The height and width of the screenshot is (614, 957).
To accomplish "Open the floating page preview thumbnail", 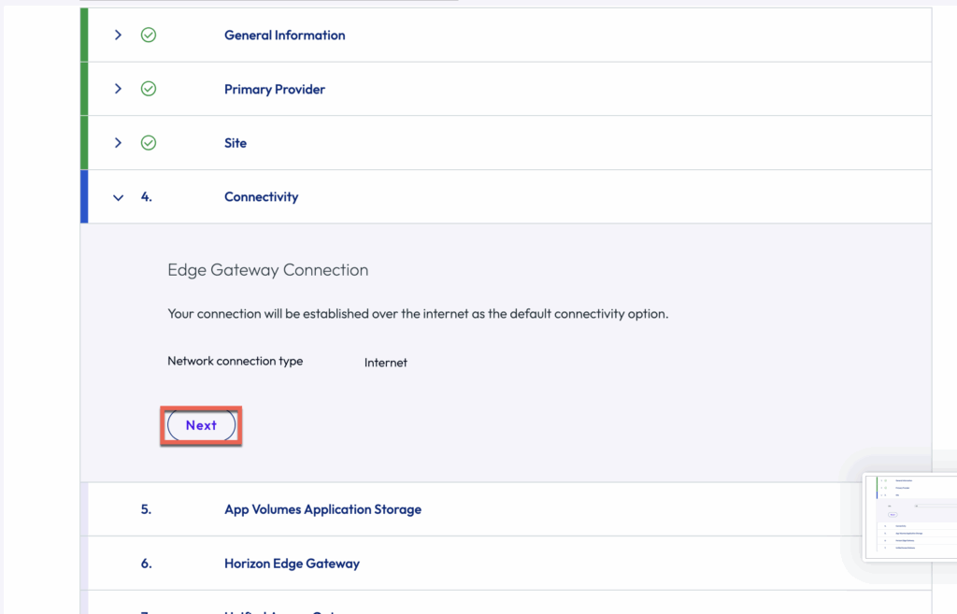I will [x=908, y=516].
